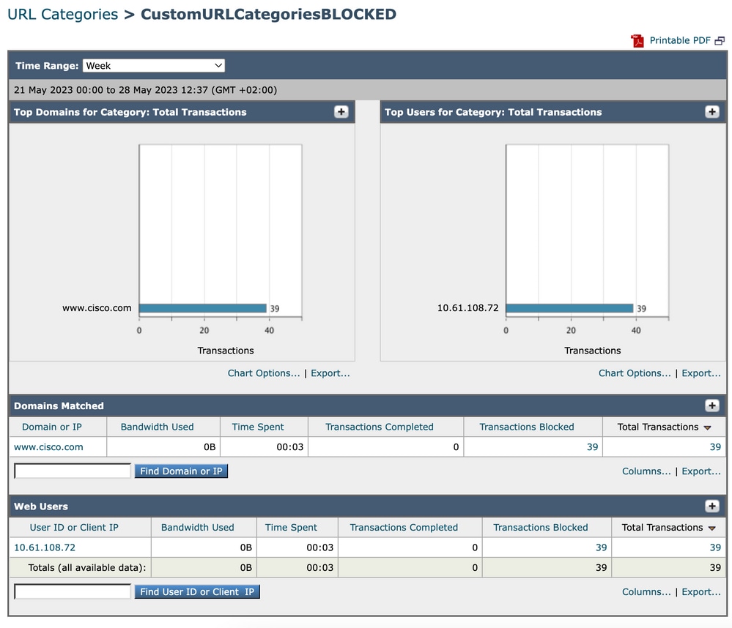Screen dimensions: 732x628
Task: Expand the Web Users section
Action: click(712, 506)
